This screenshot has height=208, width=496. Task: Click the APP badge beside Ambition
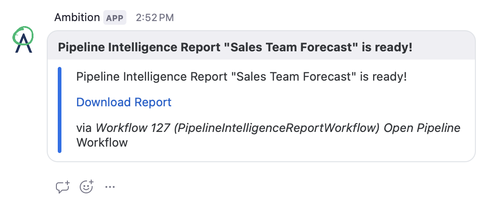[x=115, y=18]
